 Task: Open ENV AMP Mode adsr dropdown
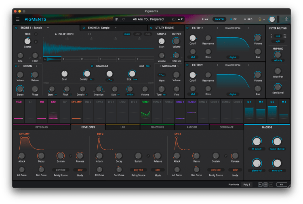pos(80,170)
